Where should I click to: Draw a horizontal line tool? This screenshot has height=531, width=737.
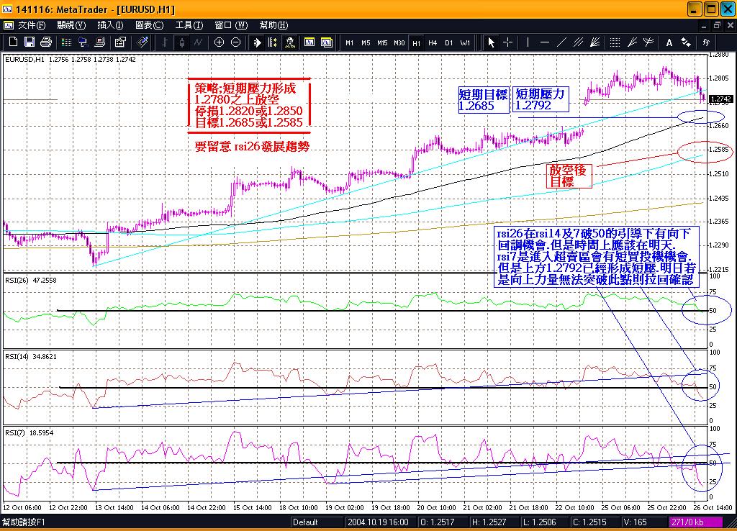tap(545, 42)
